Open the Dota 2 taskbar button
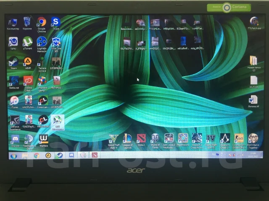The image size is (269, 201). point(95,155)
